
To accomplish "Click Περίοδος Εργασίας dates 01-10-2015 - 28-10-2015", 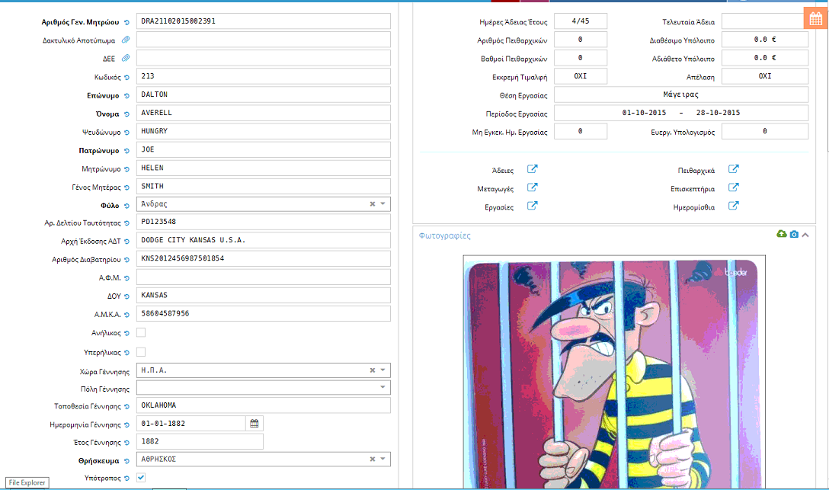I will tap(681, 113).
